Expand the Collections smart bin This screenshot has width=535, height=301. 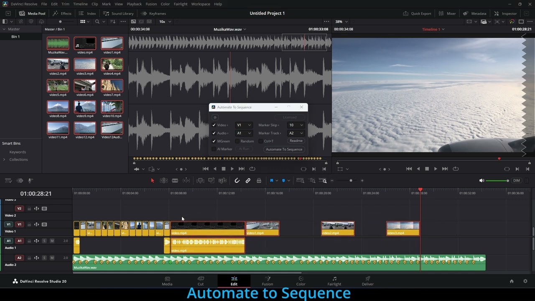pyautogui.click(x=4, y=159)
